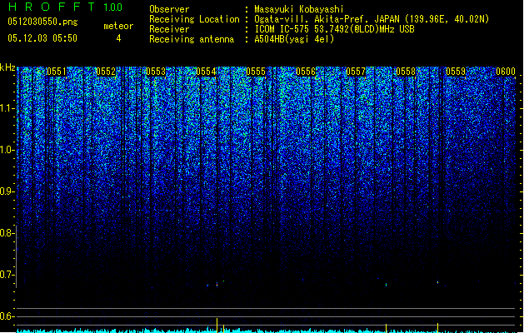The width and height of the screenshot is (524, 333).
Task: Select the filename 0512030550.png
Action: (x=42, y=22)
